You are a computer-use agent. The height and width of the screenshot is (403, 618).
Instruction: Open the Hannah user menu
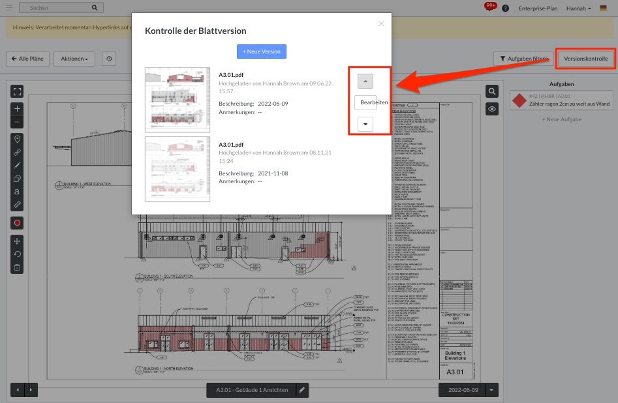click(x=580, y=8)
